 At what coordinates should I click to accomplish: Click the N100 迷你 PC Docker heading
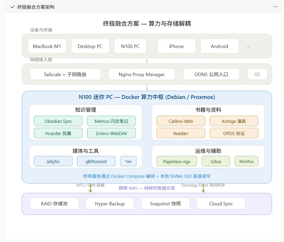click(x=147, y=97)
